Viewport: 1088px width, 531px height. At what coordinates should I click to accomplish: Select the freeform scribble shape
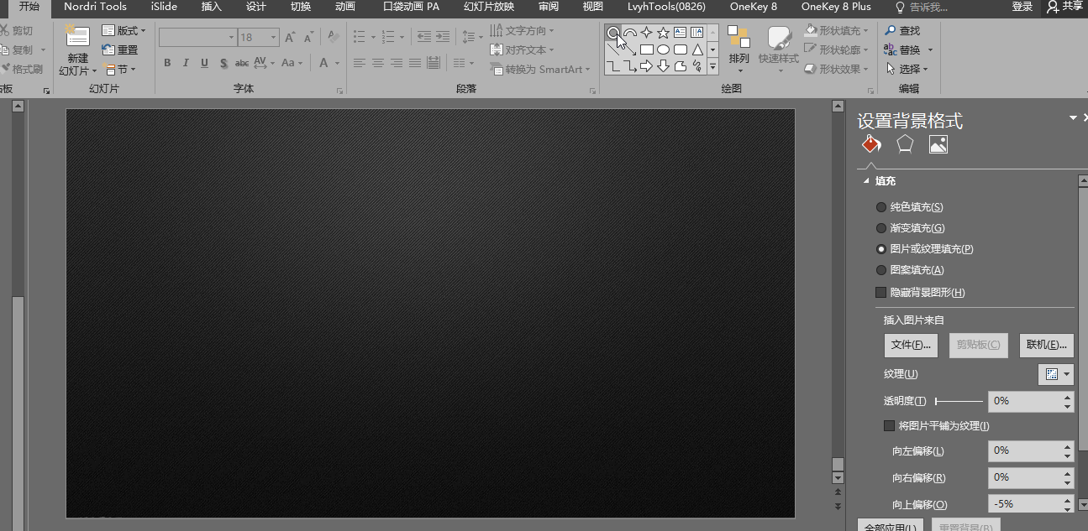pyautogui.click(x=697, y=66)
